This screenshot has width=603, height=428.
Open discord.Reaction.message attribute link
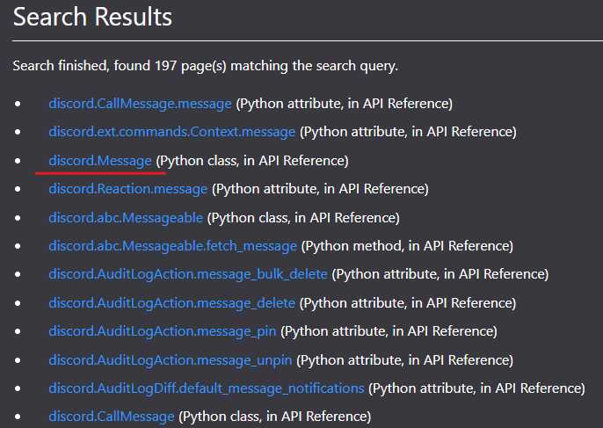128,189
